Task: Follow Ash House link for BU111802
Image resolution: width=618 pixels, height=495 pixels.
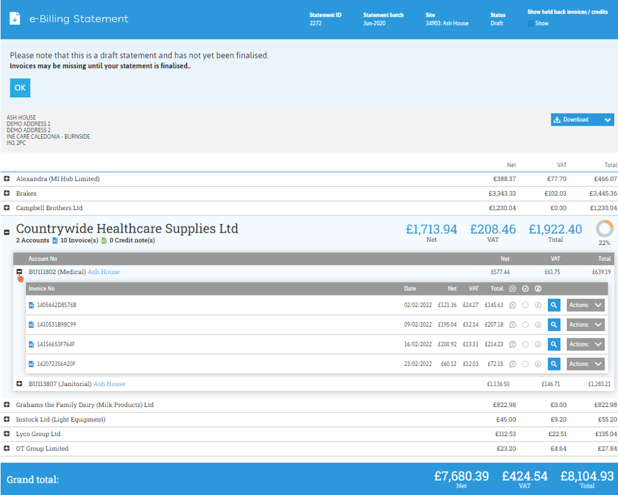Action: coord(104,272)
